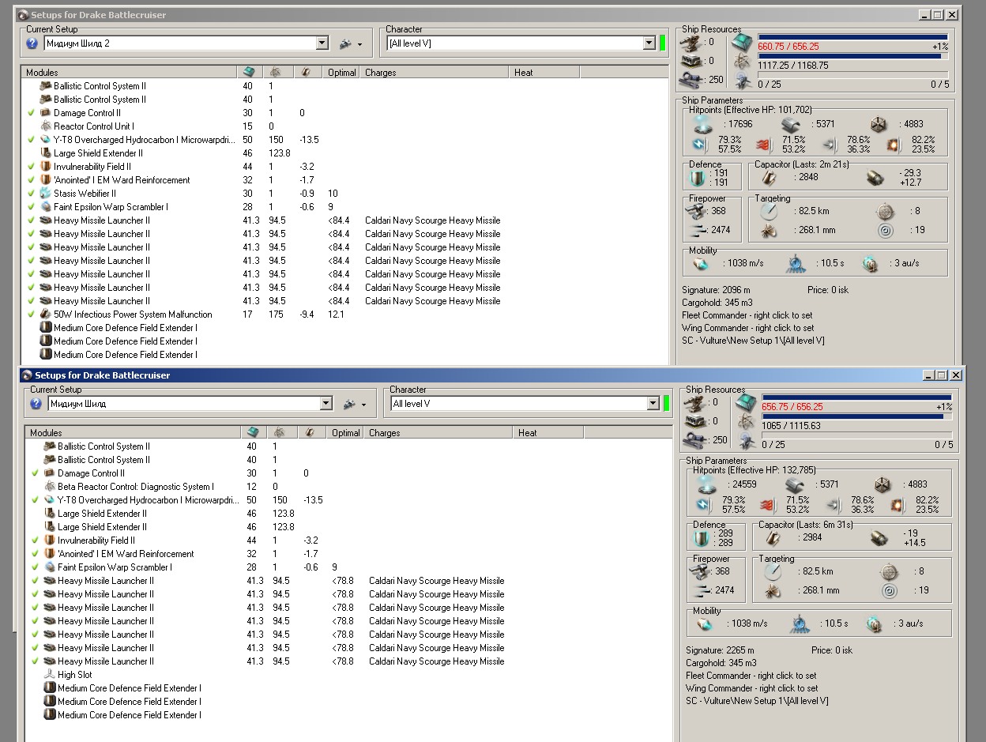
Task: Click Reactor Control Unit I module icon
Action: 46,126
